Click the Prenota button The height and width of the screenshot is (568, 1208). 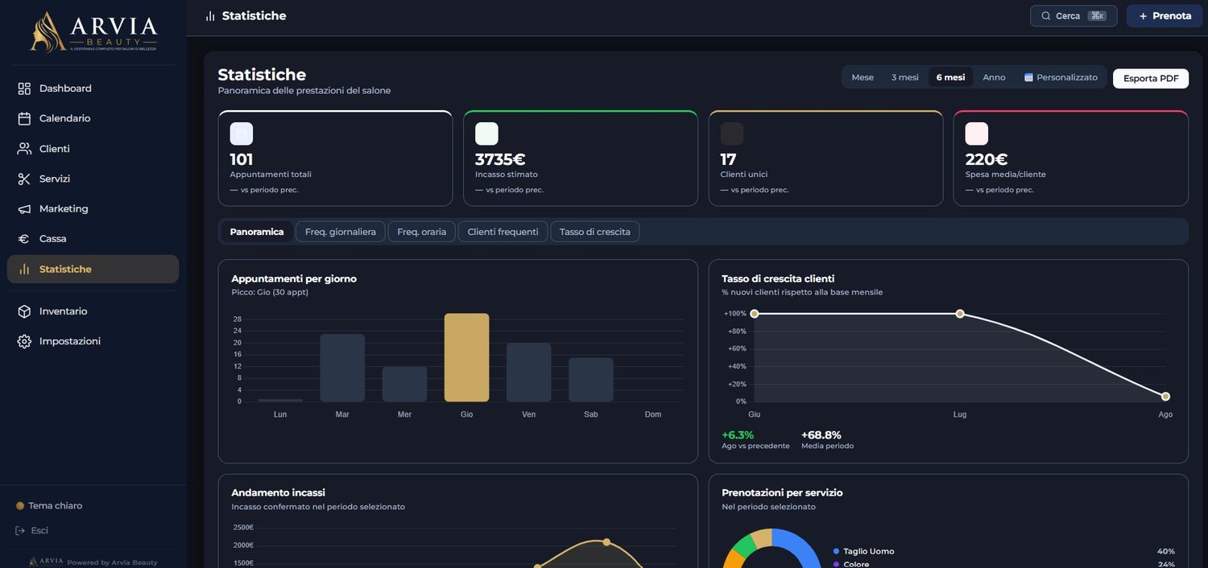[1165, 16]
